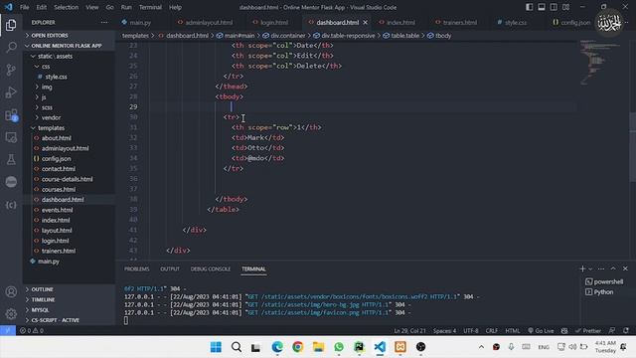Expand the OUTLINE section

pos(69,289)
